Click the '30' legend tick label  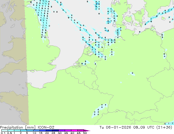[60, 133]
